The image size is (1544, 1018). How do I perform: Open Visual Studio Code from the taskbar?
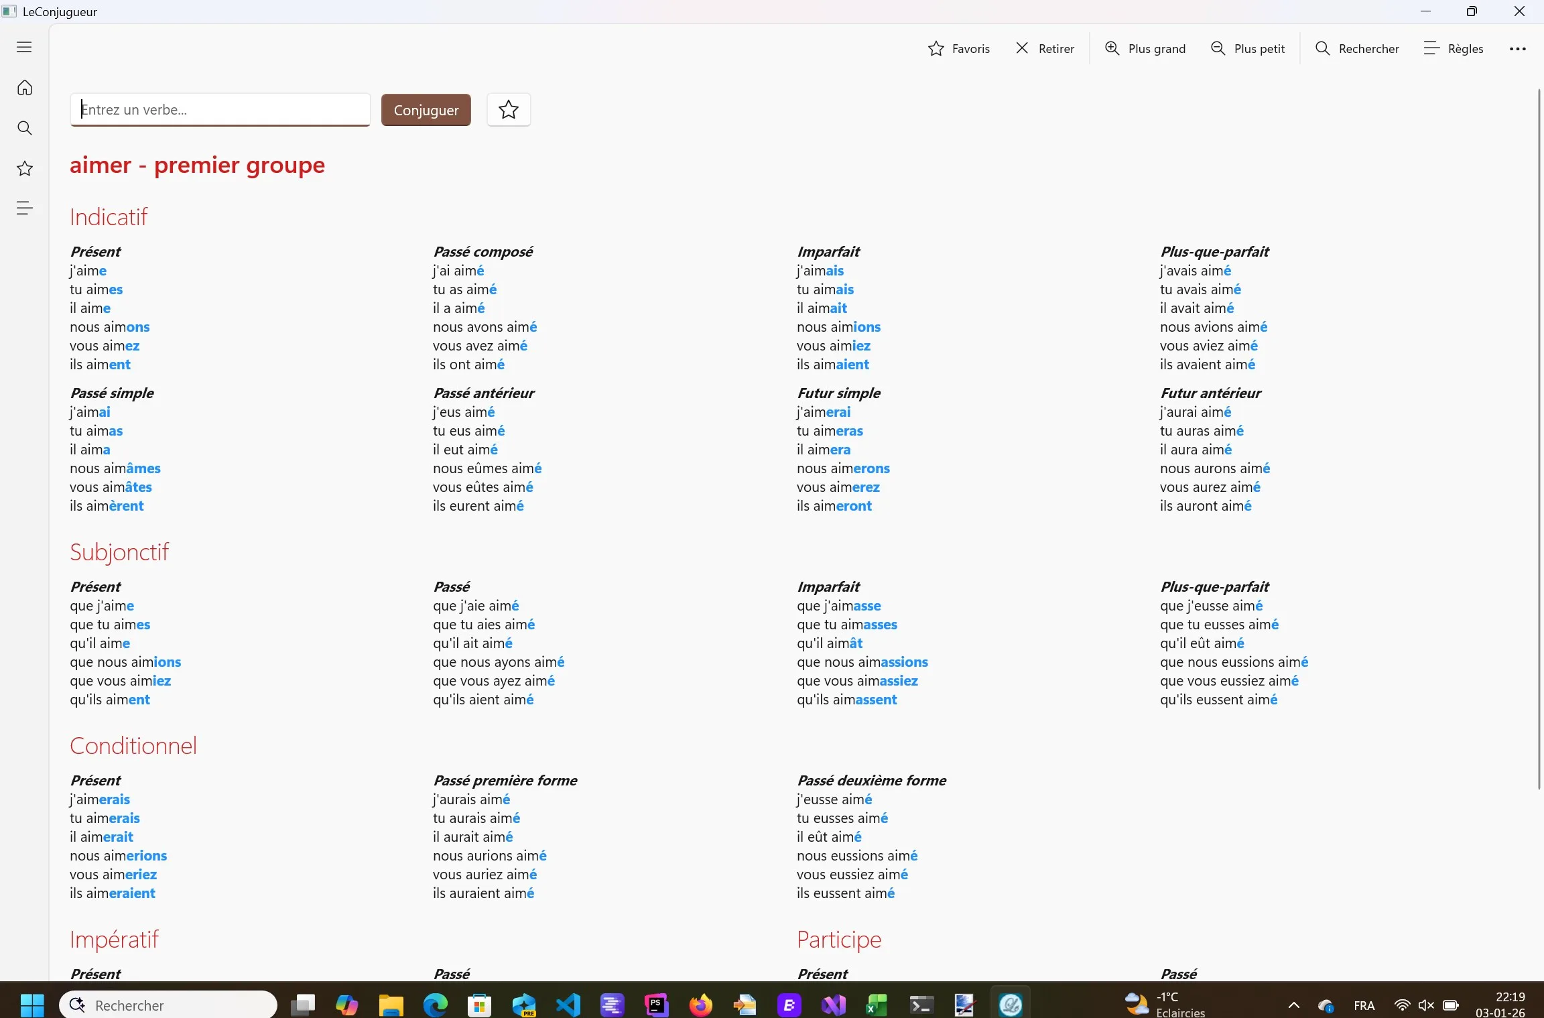(568, 1005)
